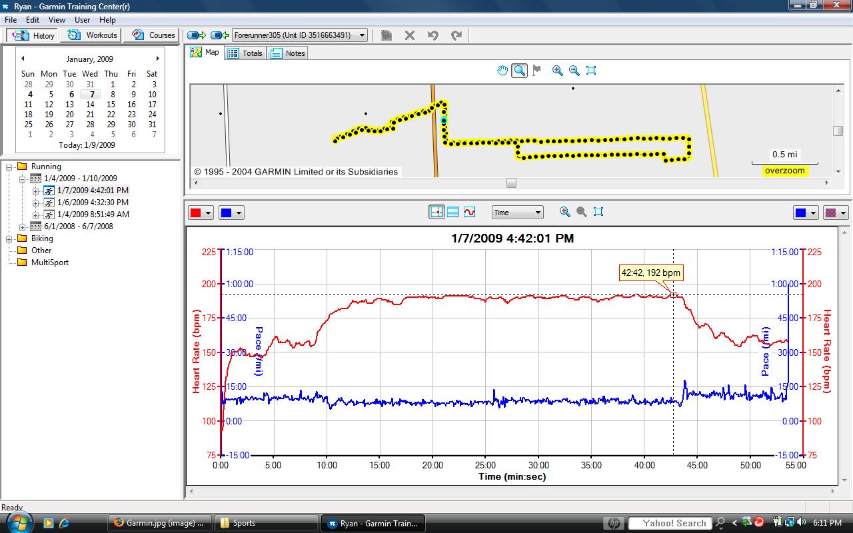Screen dimensions: 853x533
Task: Click the Internet Explorer quick launch icon
Action: pos(65,523)
